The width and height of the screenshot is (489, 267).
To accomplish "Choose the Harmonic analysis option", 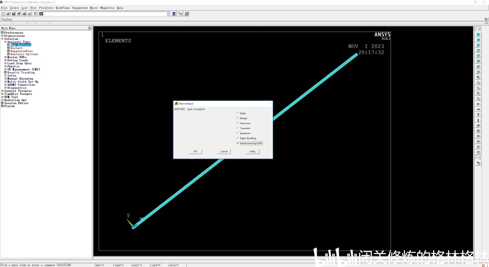I will point(238,123).
